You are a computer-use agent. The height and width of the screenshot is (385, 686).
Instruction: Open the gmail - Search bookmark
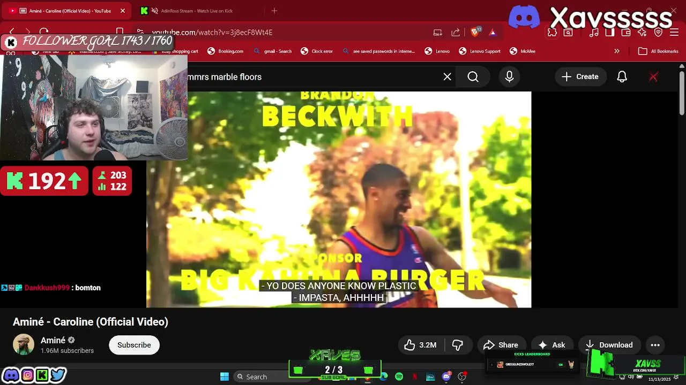273,51
